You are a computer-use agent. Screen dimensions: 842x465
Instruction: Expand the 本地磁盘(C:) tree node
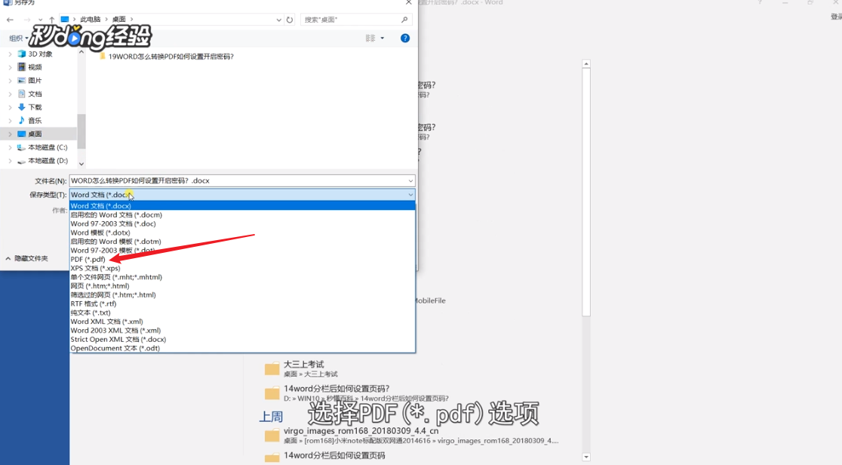coord(9,147)
